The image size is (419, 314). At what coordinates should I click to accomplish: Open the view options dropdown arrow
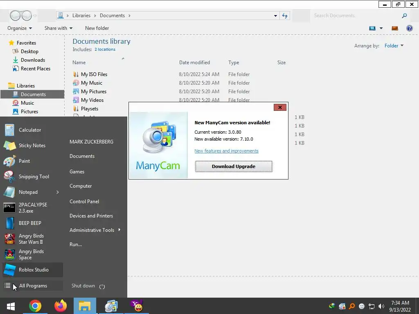(x=381, y=28)
